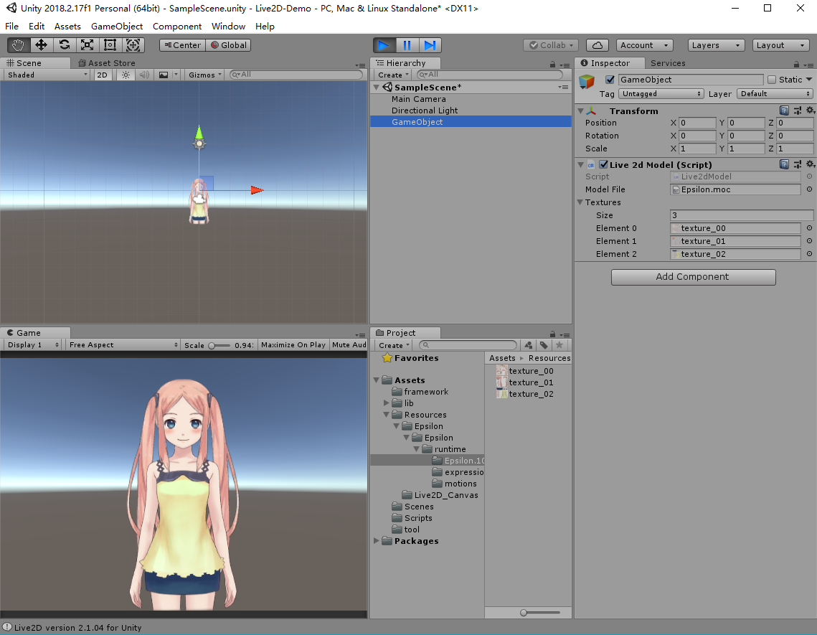817x635 pixels.
Task: Pick object for Element 2 texture_02
Action: pyautogui.click(x=809, y=254)
